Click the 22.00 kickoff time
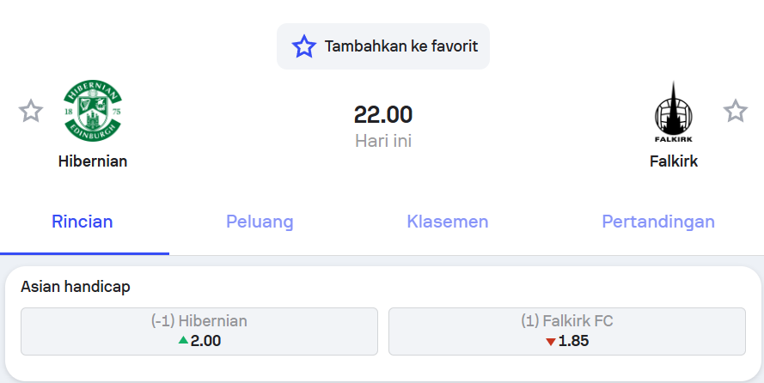The width and height of the screenshot is (764, 383). pyautogui.click(x=383, y=115)
